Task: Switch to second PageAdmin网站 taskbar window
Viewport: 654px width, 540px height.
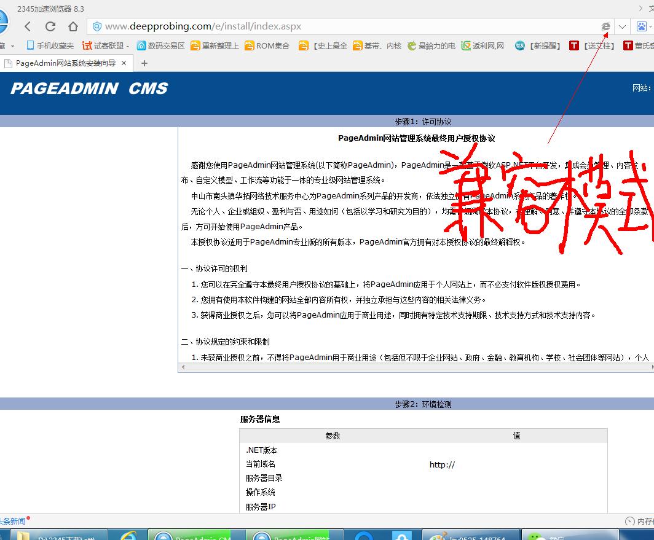Action: [294, 535]
